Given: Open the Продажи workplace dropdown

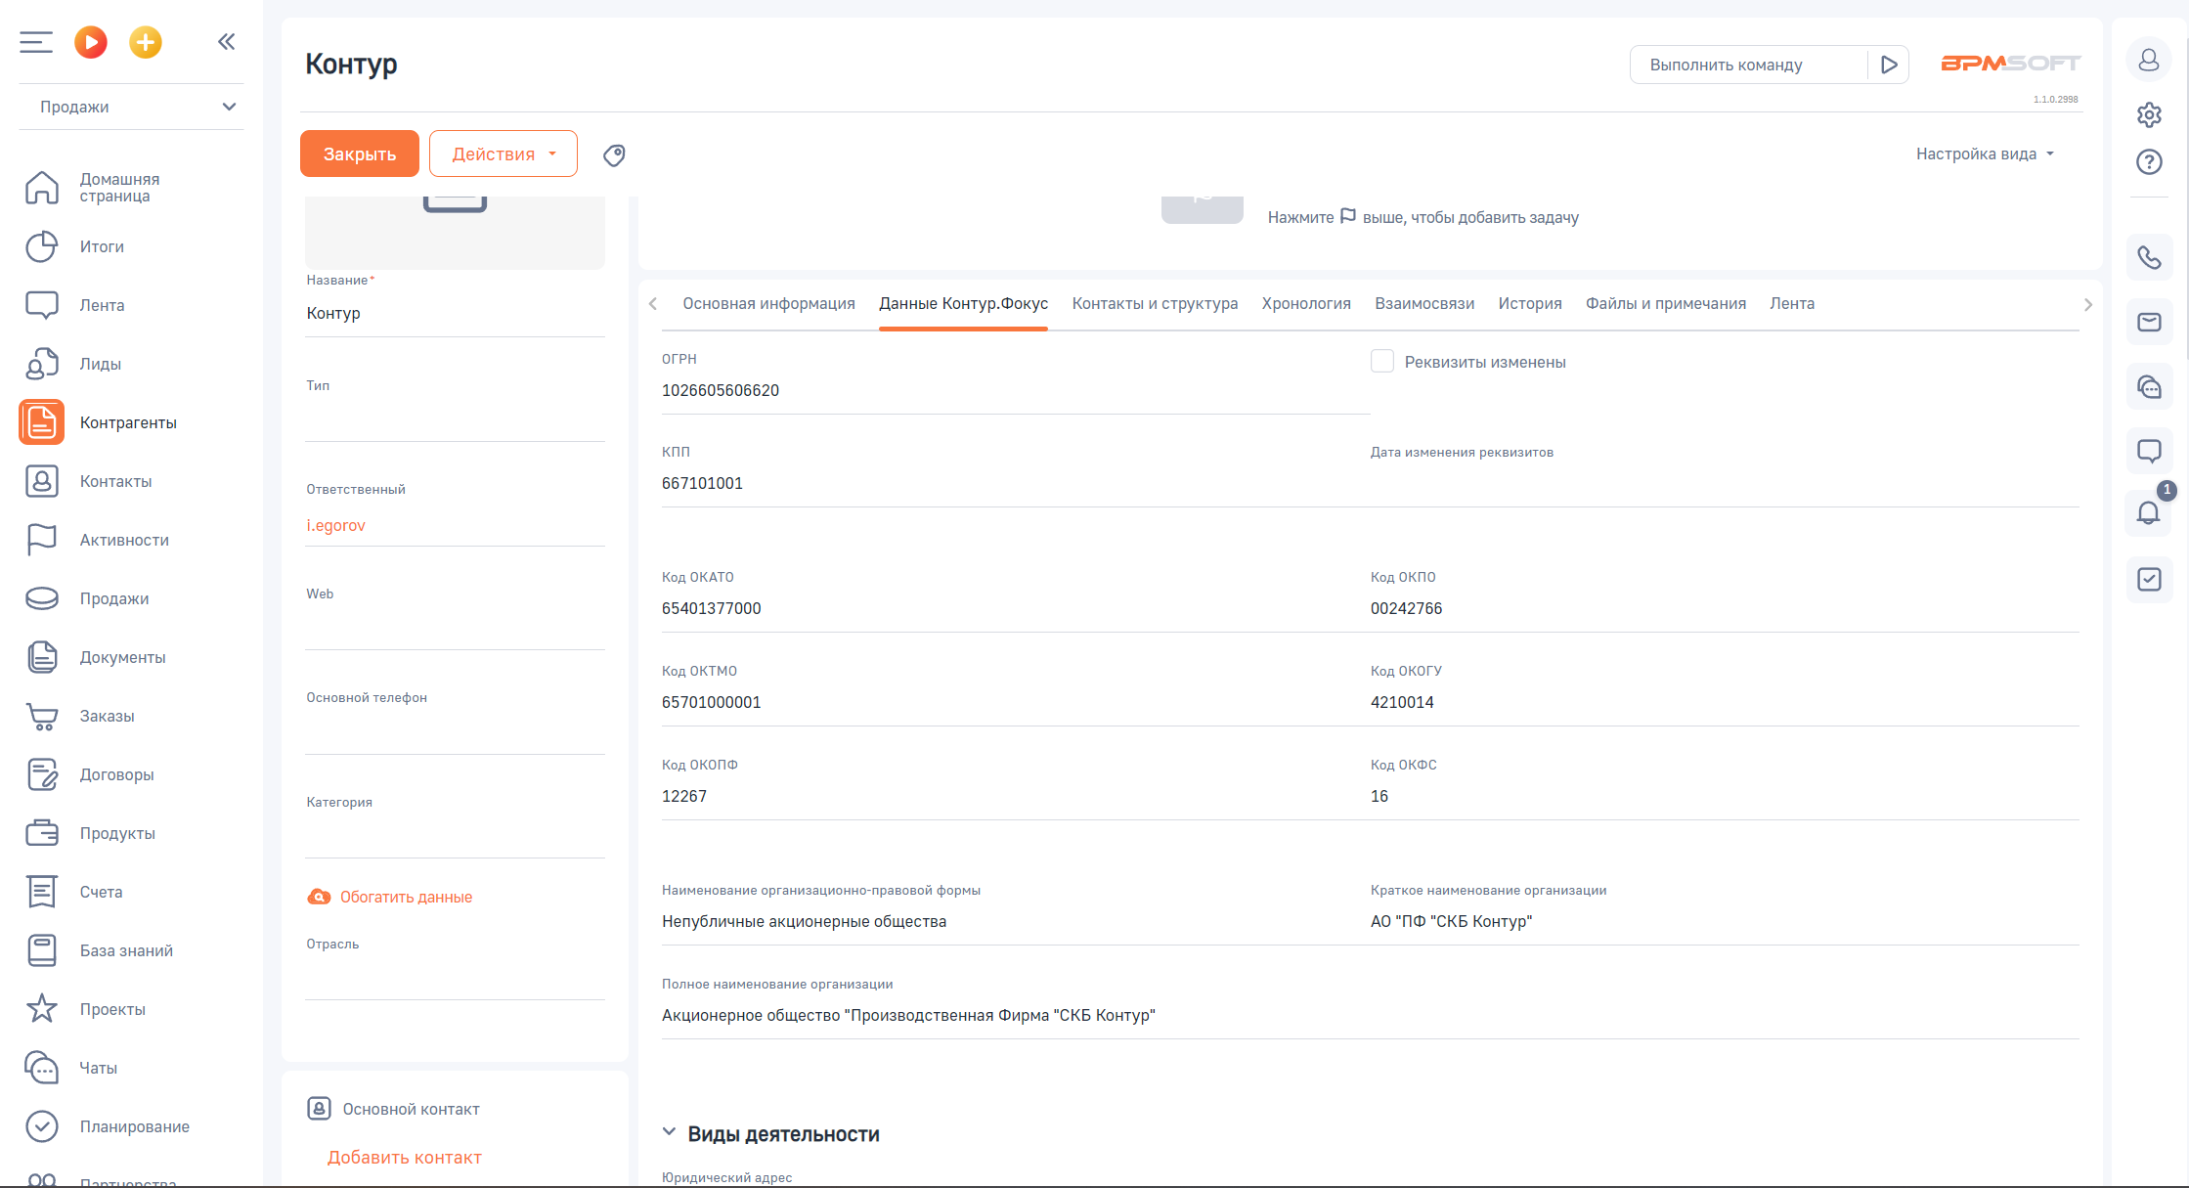Looking at the screenshot, I should tap(132, 107).
